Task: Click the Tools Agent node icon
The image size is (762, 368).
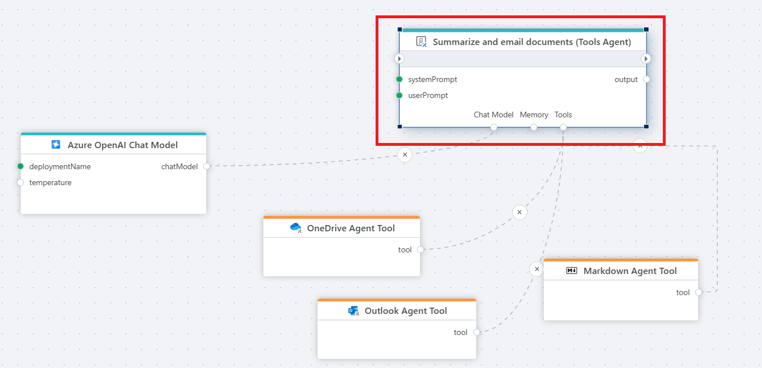Action: point(421,42)
